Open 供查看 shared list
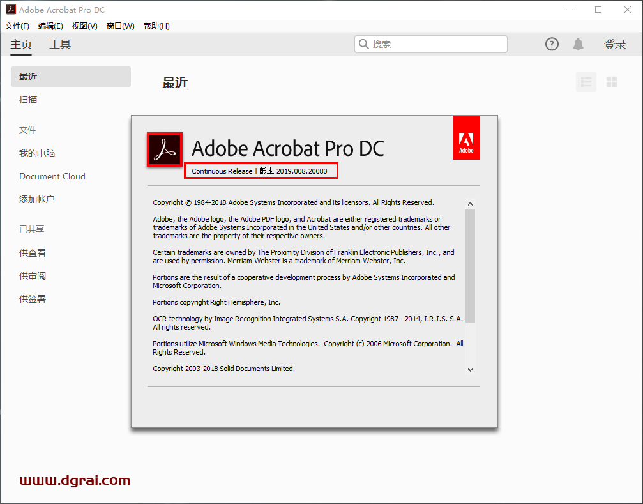The width and height of the screenshot is (643, 504). [33, 253]
